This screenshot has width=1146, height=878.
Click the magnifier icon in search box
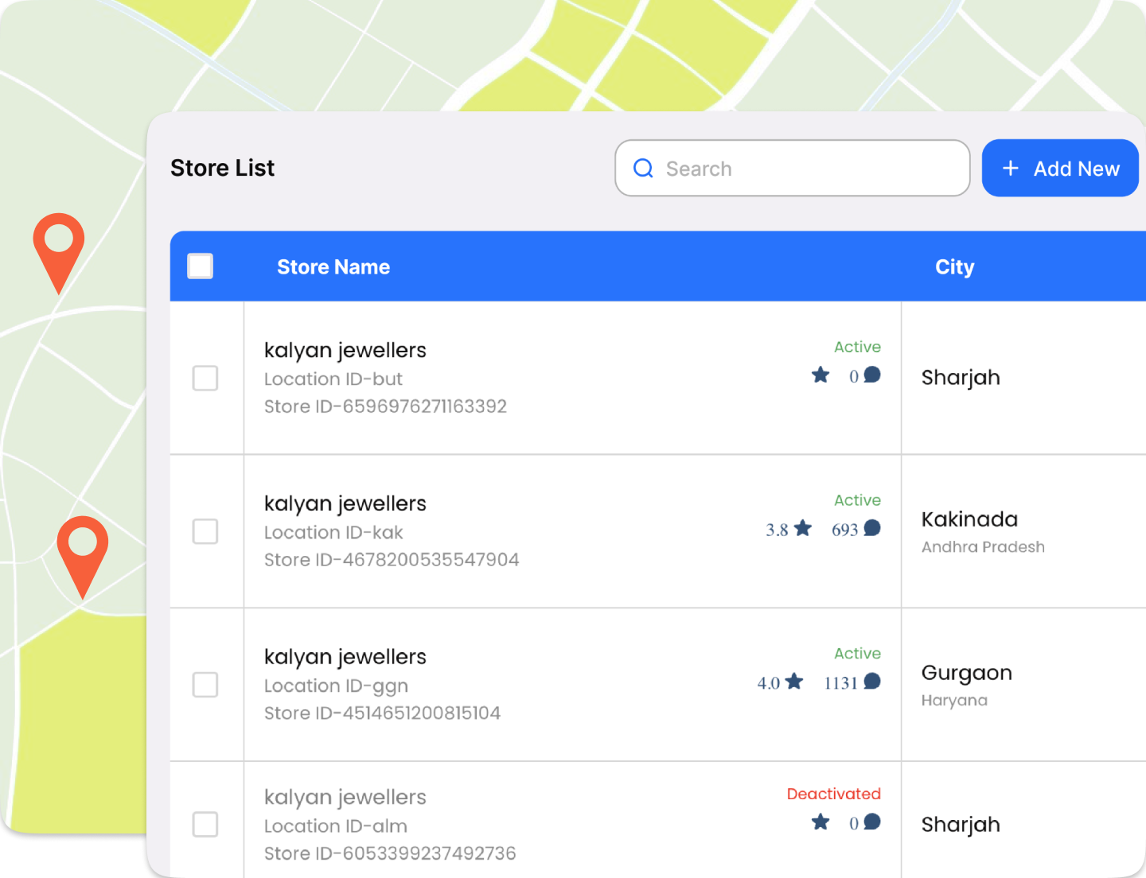pos(643,169)
